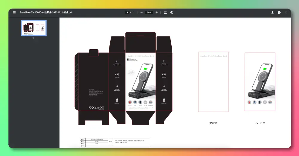Screen dimensions: 299x156
Task: Open the more actions menu
Action: (286, 12)
